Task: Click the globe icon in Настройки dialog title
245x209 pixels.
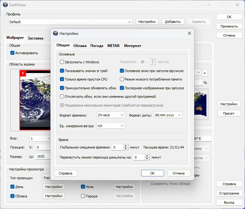Action: tap(56, 33)
